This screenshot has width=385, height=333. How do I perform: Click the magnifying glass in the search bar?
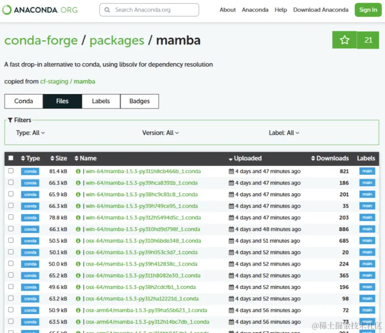106,9
